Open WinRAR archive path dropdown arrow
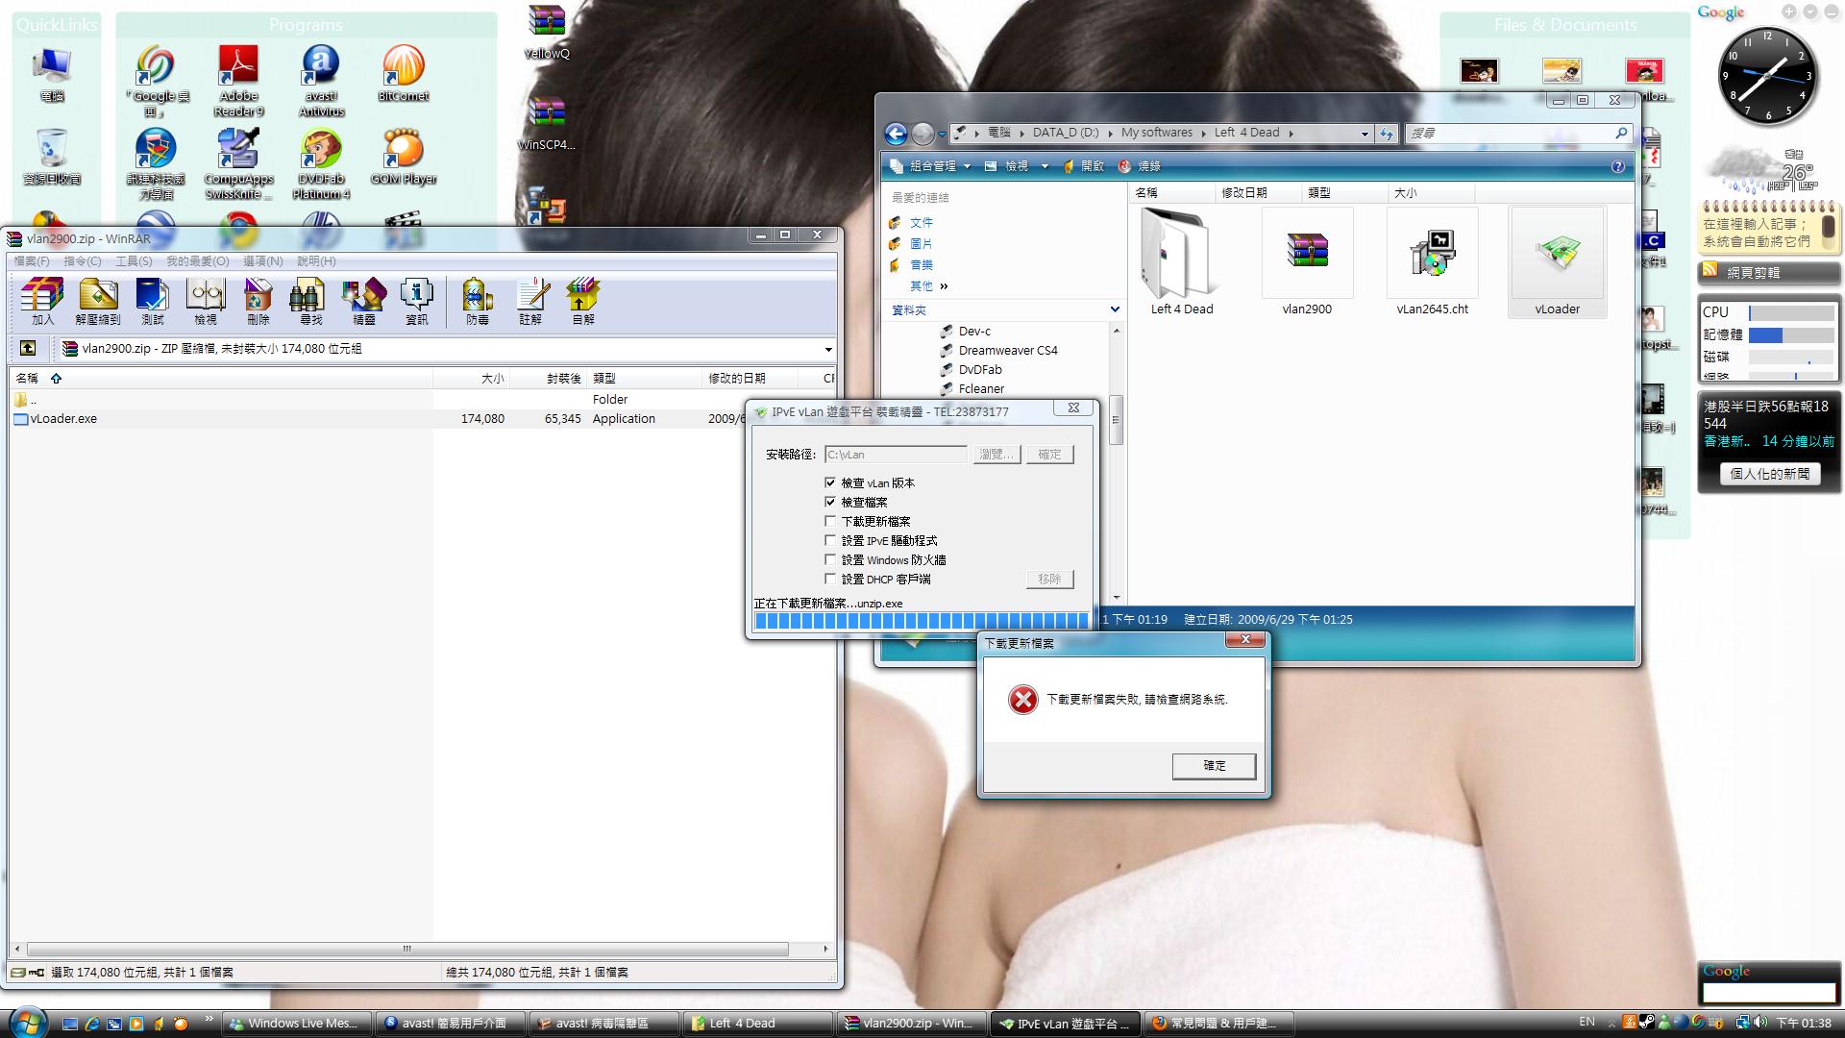This screenshot has width=1845, height=1038. (827, 349)
